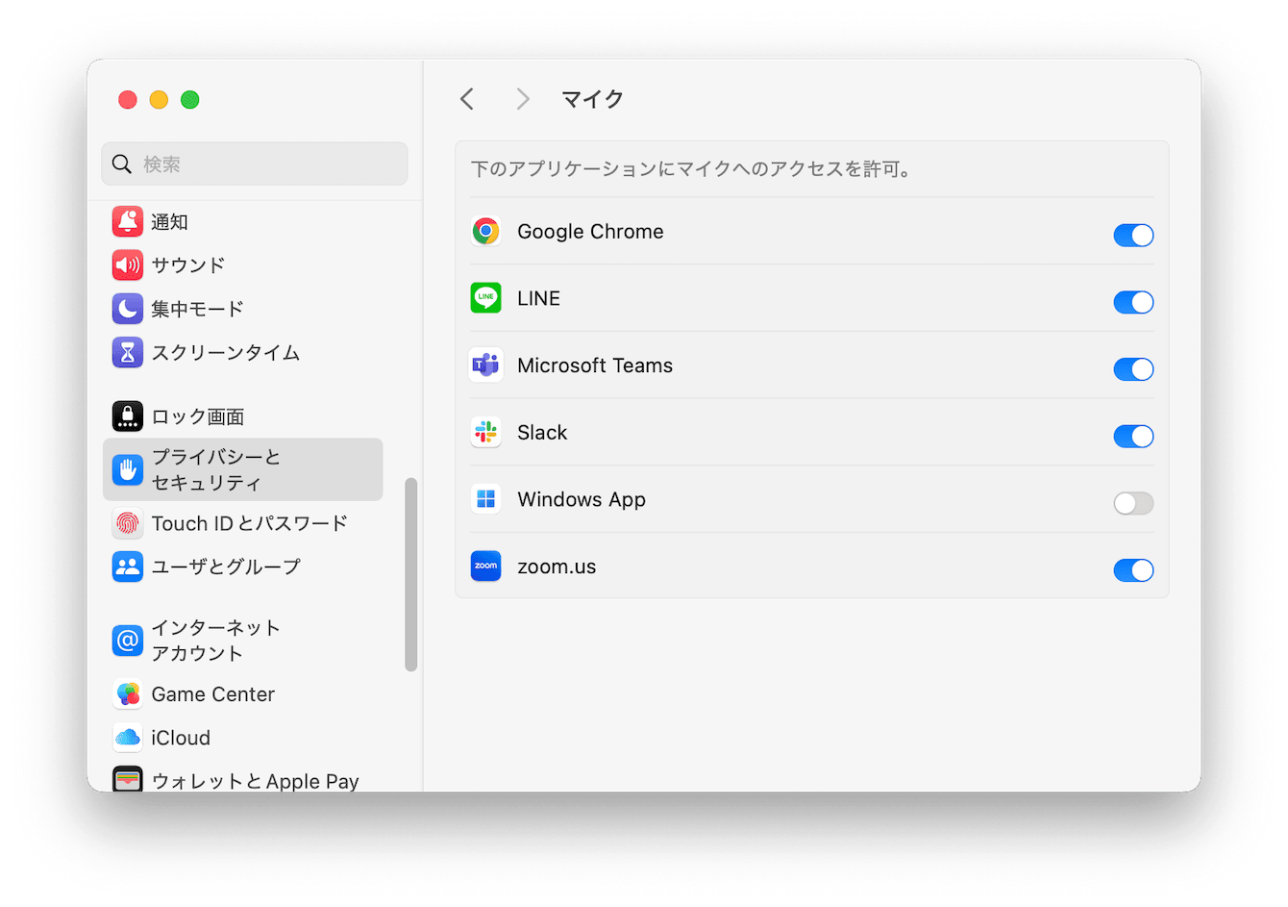Open ロック画面 settings

click(198, 416)
